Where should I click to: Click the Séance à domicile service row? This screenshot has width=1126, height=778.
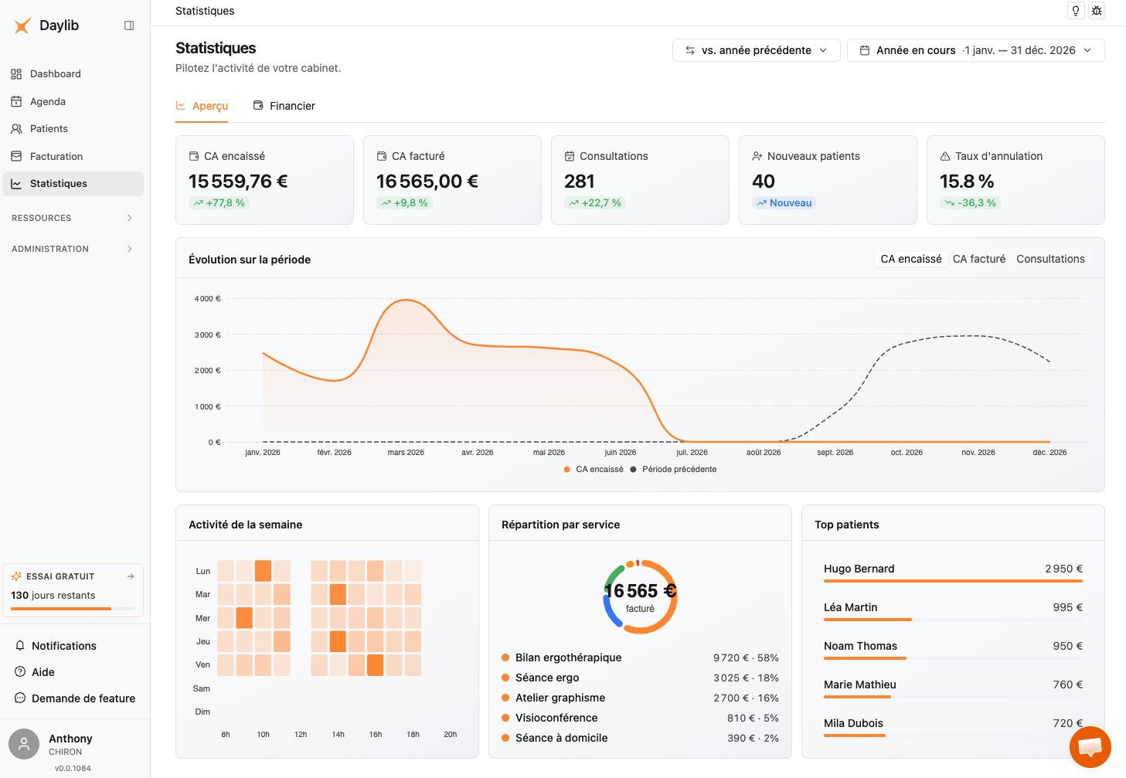click(x=640, y=738)
